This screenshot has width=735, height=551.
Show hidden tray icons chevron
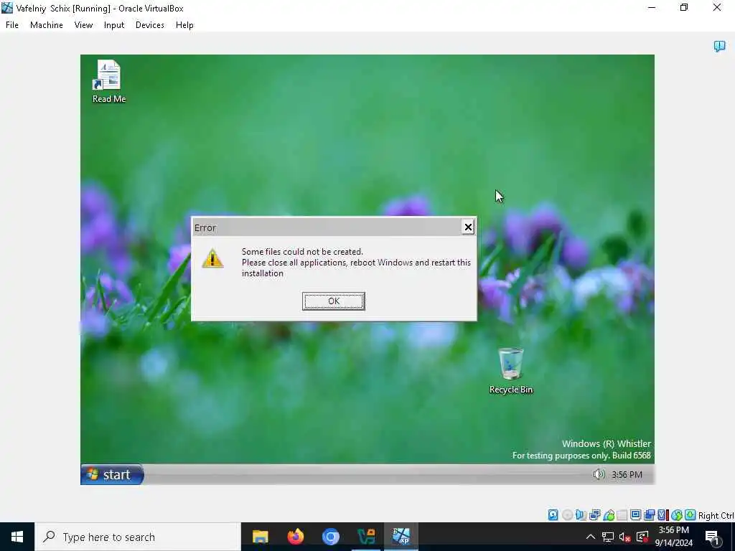click(591, 537)
